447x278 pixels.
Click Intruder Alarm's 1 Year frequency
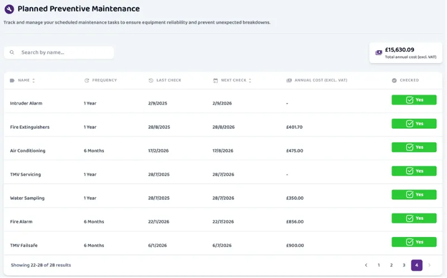pyautogui.click(x=90, y=103)
